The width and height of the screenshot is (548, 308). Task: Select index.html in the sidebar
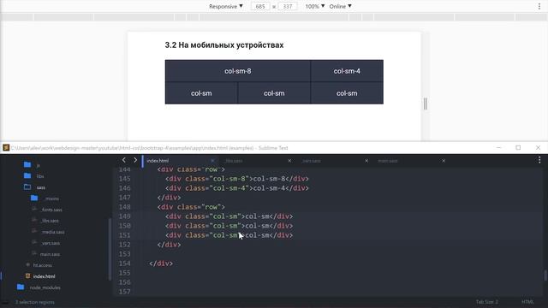(x=44, y=276)
